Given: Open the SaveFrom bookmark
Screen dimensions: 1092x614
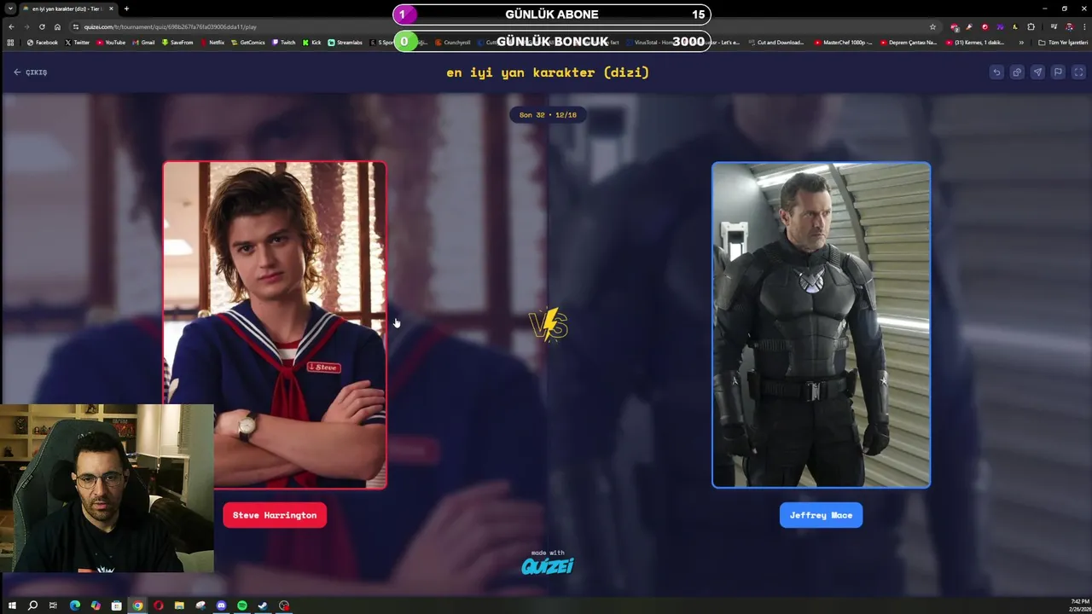Looking at the screenshot, I should (177, 42).
